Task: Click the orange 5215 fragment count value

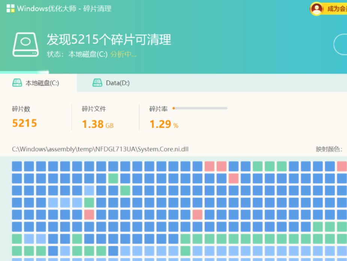Action: tap(24, 123)
